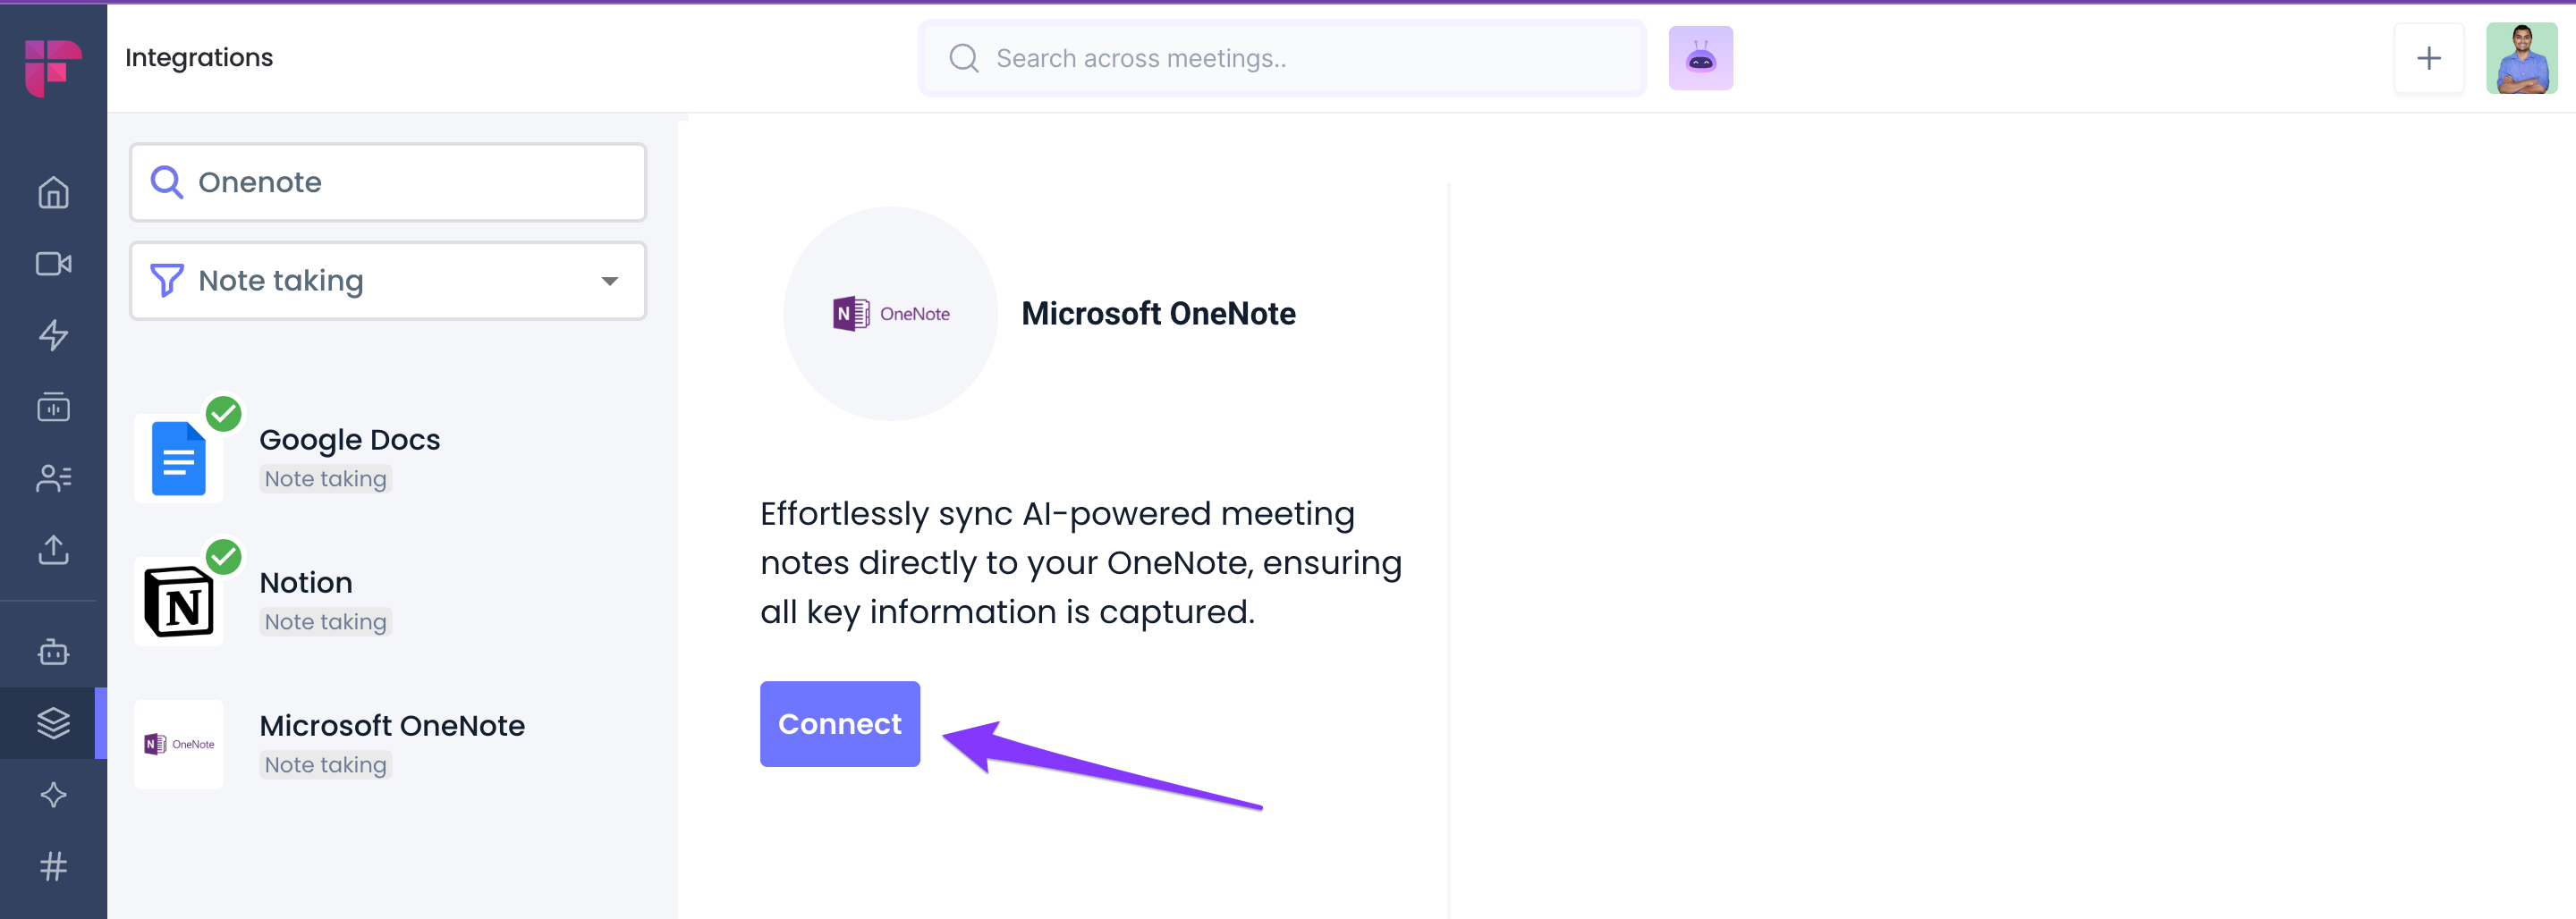The image size is (2576, 919).
Task: Focus the Onenote integrations search field
Action: pos(388,182)
